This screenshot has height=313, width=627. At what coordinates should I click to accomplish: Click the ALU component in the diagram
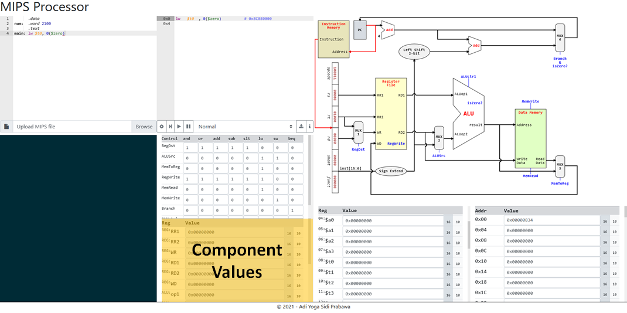coord(468,114)
